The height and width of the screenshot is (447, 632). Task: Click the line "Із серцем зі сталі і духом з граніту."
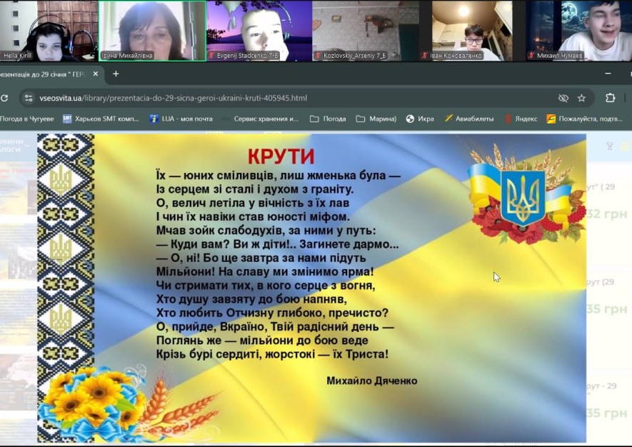(254, 189)
